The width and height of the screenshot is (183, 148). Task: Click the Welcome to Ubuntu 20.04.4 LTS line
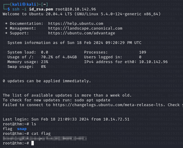[56, 14]
